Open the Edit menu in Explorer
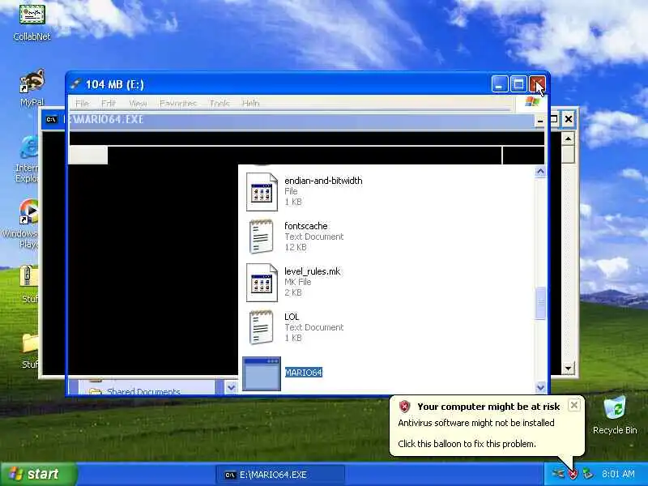The image size is (648, 486). tap(108, 103)
